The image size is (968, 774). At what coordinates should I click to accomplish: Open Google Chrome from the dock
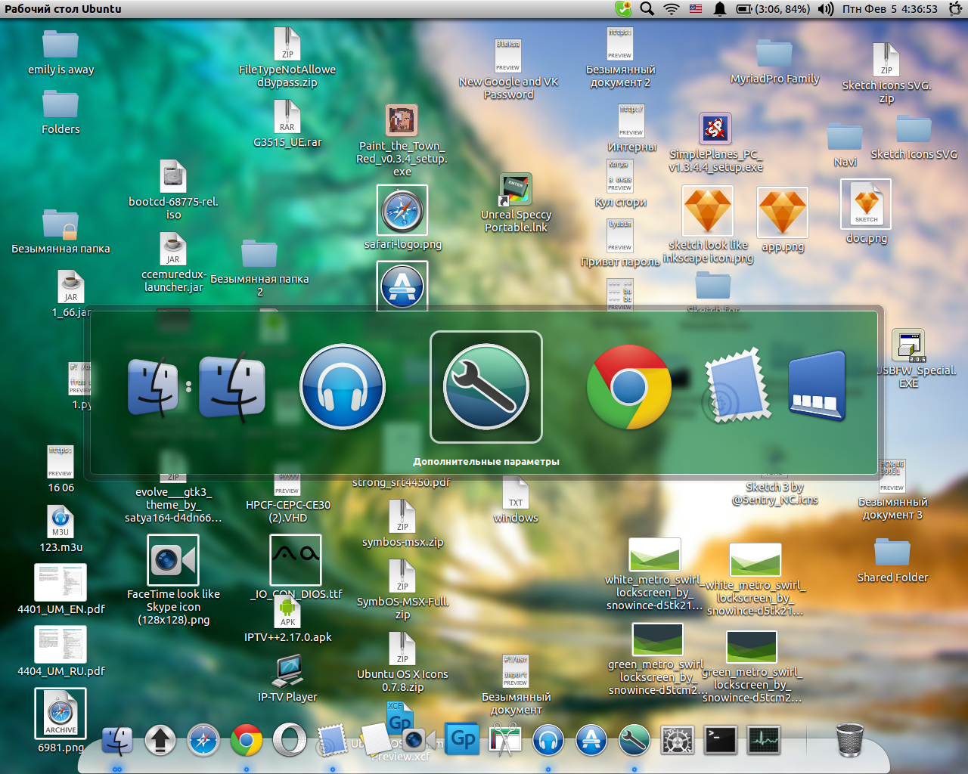point(247,741)
